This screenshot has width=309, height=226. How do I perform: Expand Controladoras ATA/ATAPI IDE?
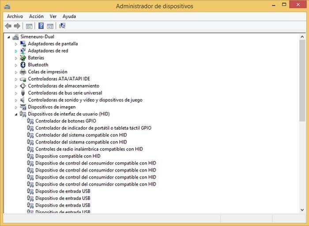click(16, 79)
